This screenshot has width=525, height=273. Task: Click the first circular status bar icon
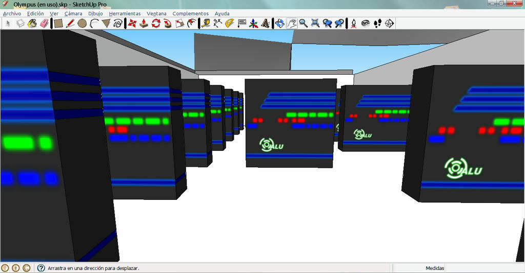click(5, 268)
